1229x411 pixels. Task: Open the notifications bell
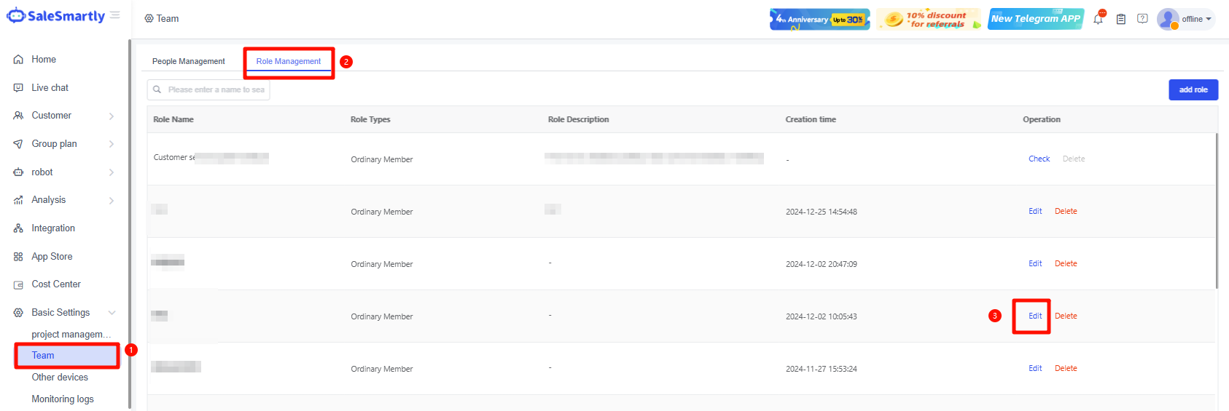(x=1098, y=19)
